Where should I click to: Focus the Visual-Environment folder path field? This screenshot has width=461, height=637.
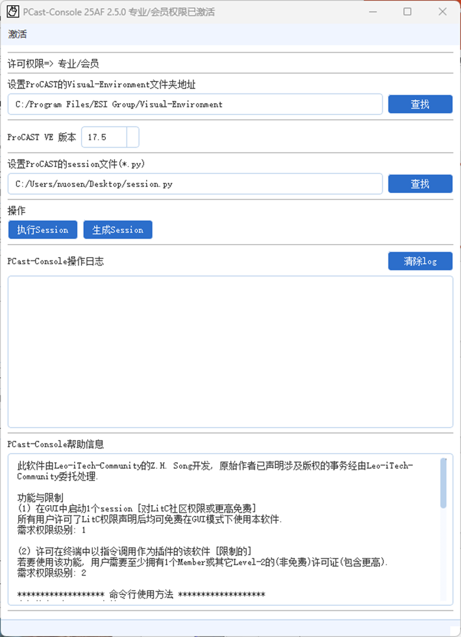coord(195,104)
